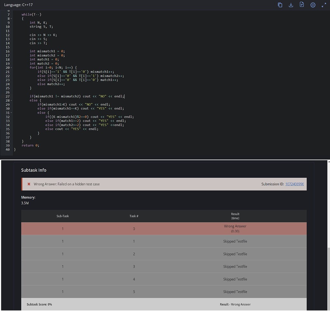Screen dimensions: 330x311
Task: Click the Result (time) column header
Action: [x=235, y=216]
